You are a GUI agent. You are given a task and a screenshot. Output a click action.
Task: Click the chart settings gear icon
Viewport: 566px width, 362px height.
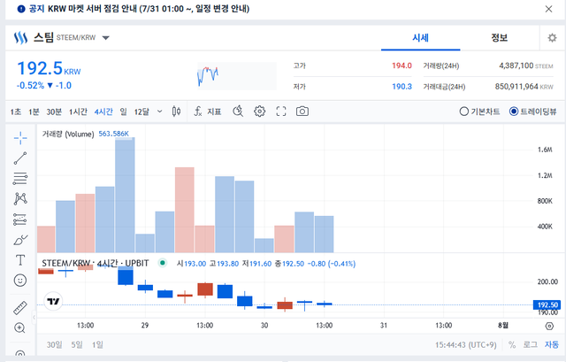pyautogui.click(x=259, y=112)
